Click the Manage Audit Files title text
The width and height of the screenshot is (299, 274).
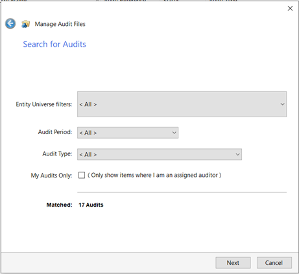pyautogui.click(x=60, y=24)
